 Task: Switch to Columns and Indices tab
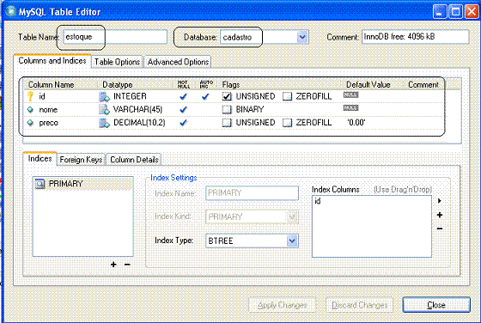(x=52, y=61)
